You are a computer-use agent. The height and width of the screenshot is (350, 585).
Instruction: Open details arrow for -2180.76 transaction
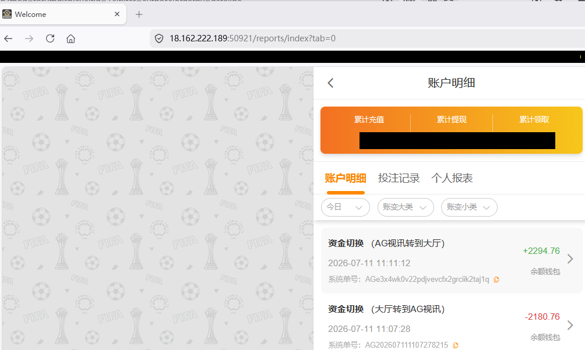[x=570, y=325]
